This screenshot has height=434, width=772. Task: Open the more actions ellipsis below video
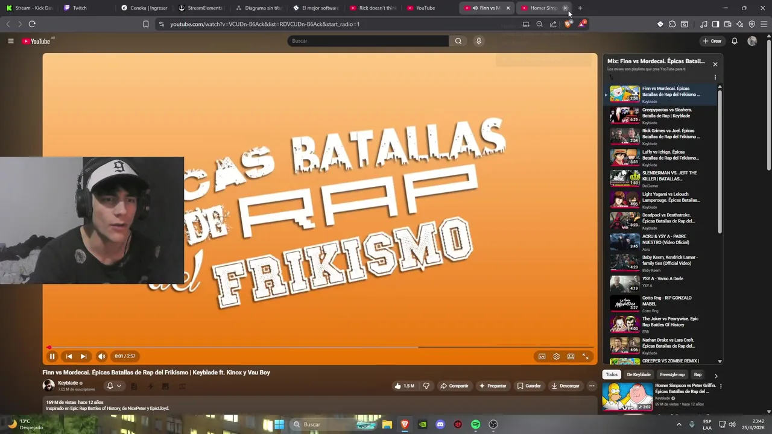(592, 386)
